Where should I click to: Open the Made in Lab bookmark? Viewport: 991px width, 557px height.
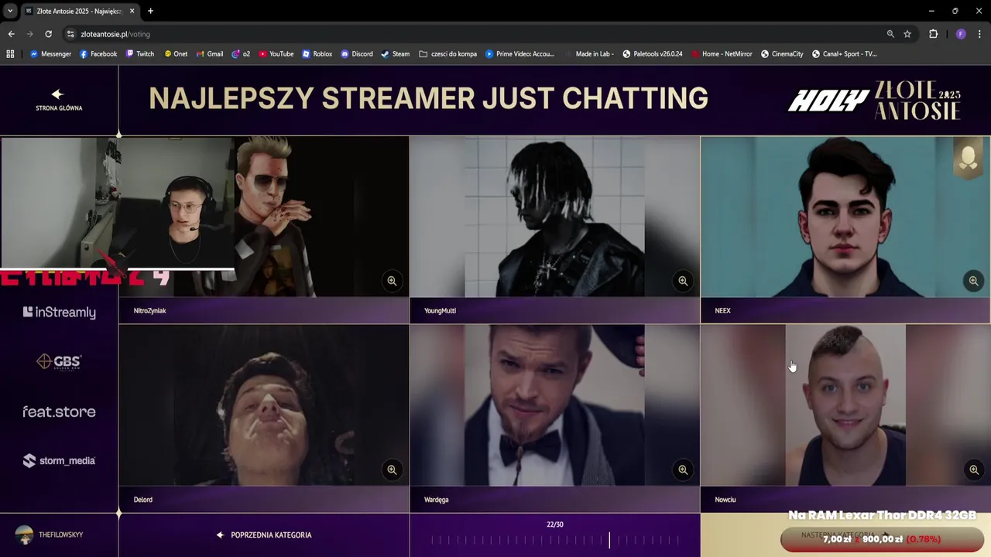tap(588, 54)
